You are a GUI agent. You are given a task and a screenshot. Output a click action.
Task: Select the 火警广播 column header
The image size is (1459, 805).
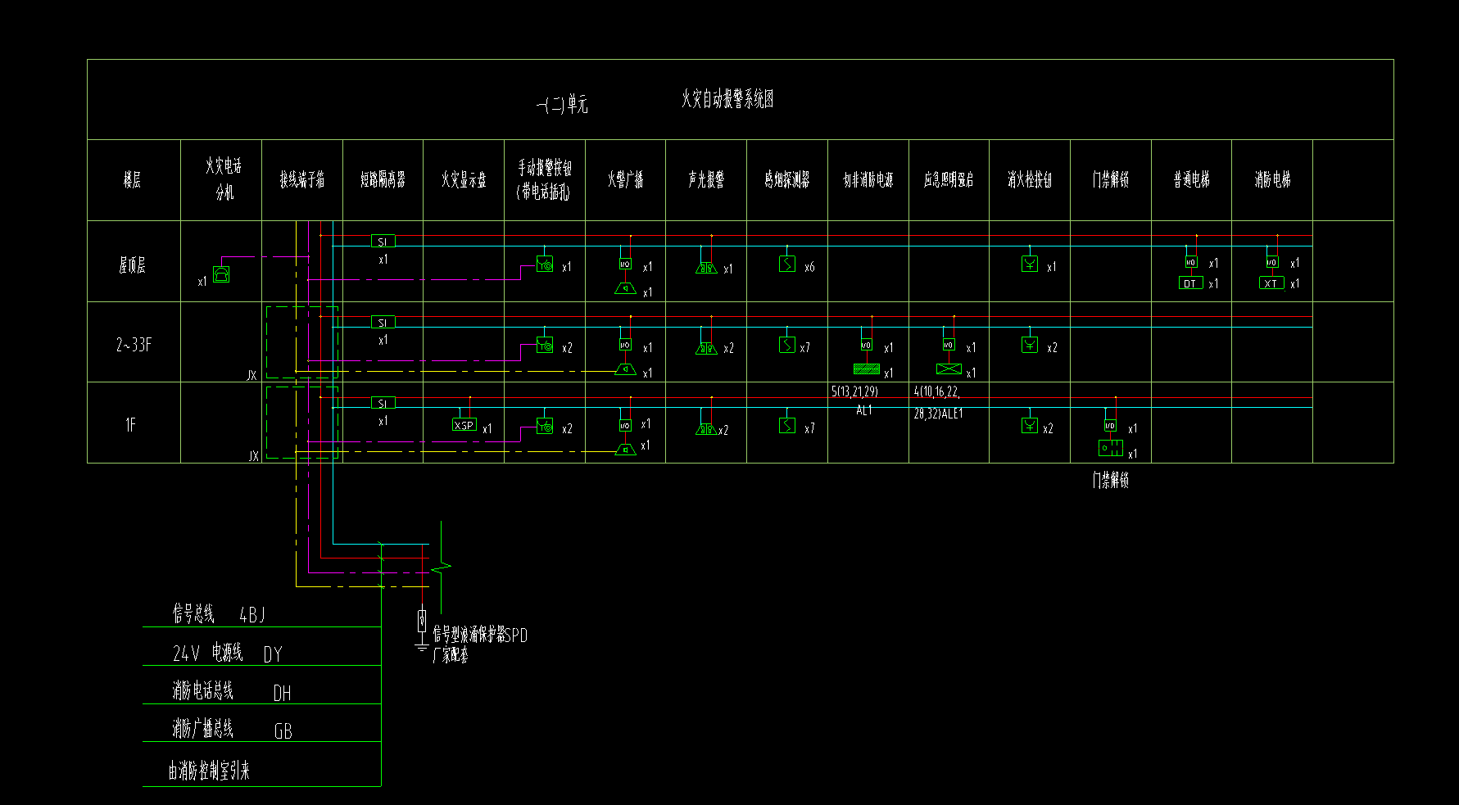click(x=626, y=180)
